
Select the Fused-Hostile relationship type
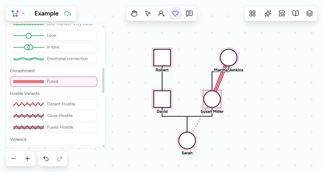pos(54,127)
